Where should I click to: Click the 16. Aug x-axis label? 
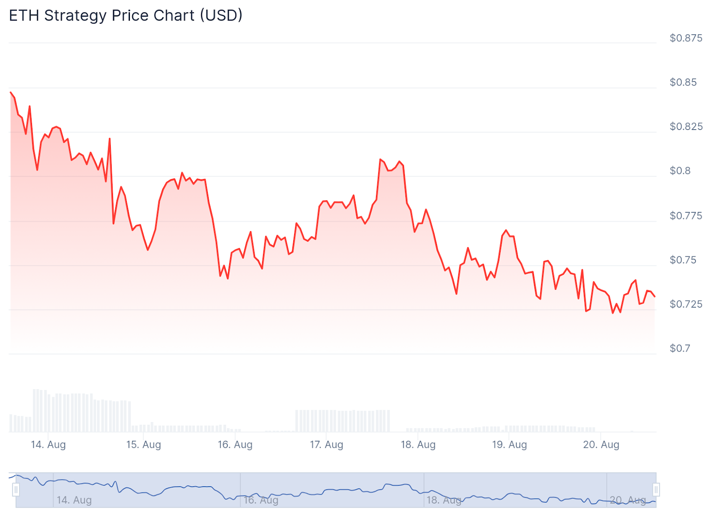click(235, 444)
